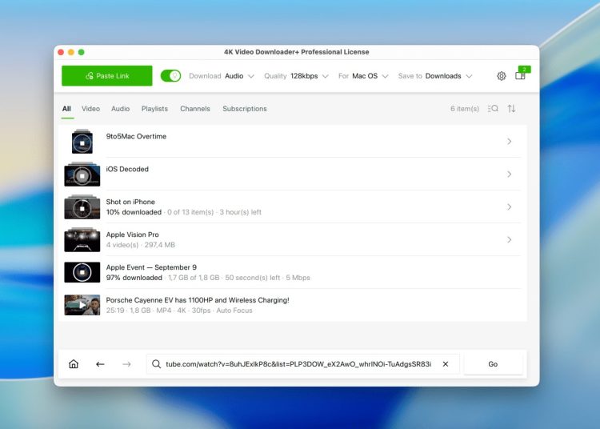Open the search filter list icon
The height and width of the screenshot is (429, 600).
coord(493,109)
